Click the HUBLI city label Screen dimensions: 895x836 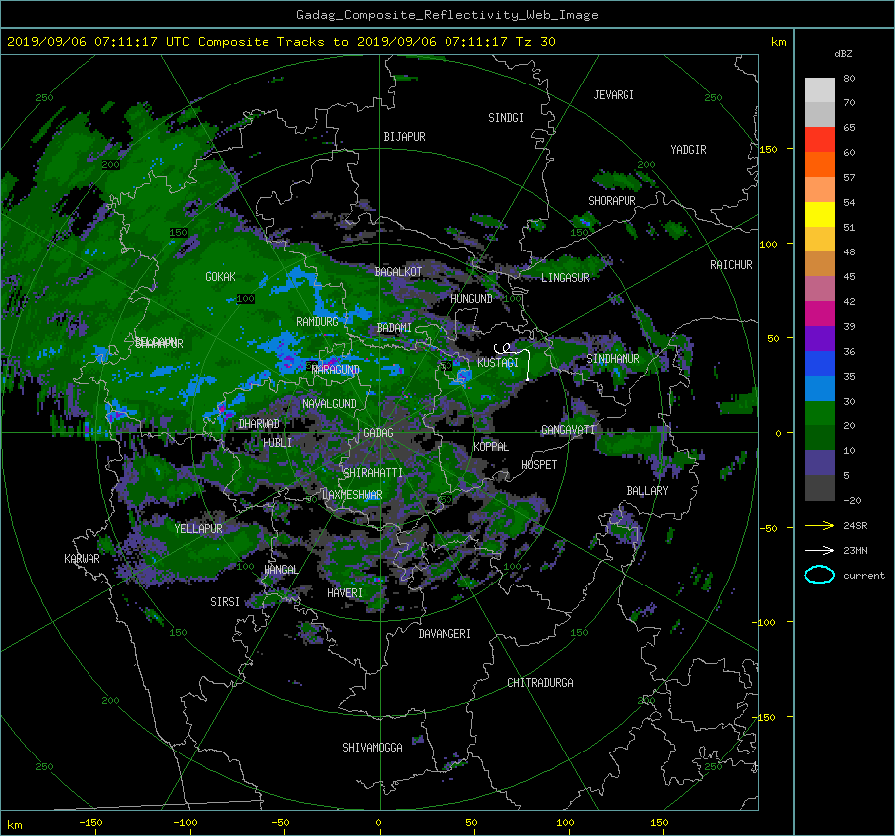coord(277,443)
